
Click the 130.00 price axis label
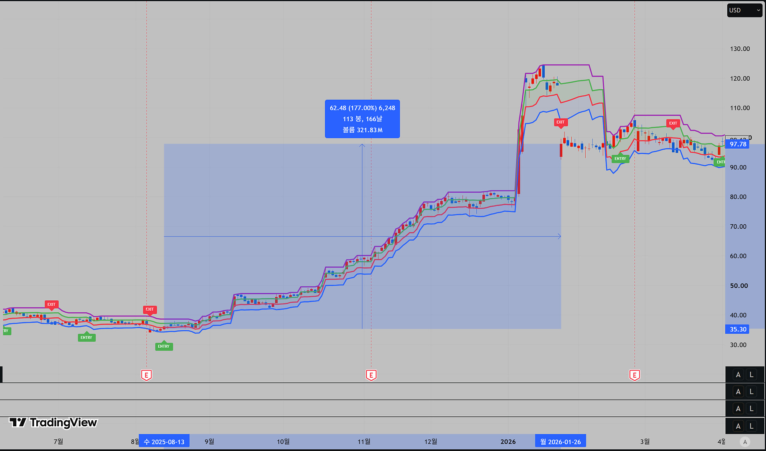(x=740, y=49)
